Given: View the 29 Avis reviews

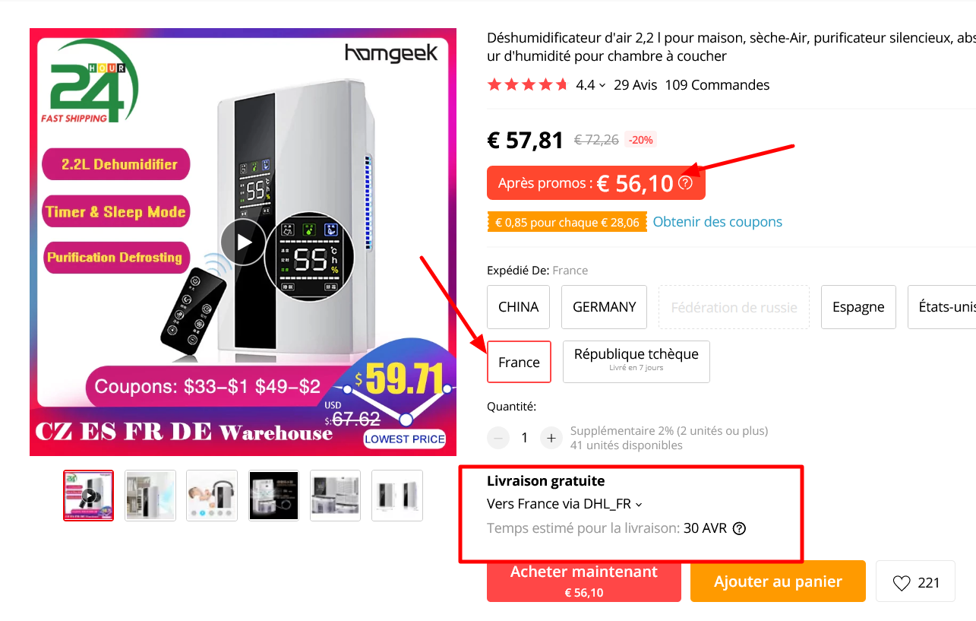Looking at the screenshot, I should [636, 84].
